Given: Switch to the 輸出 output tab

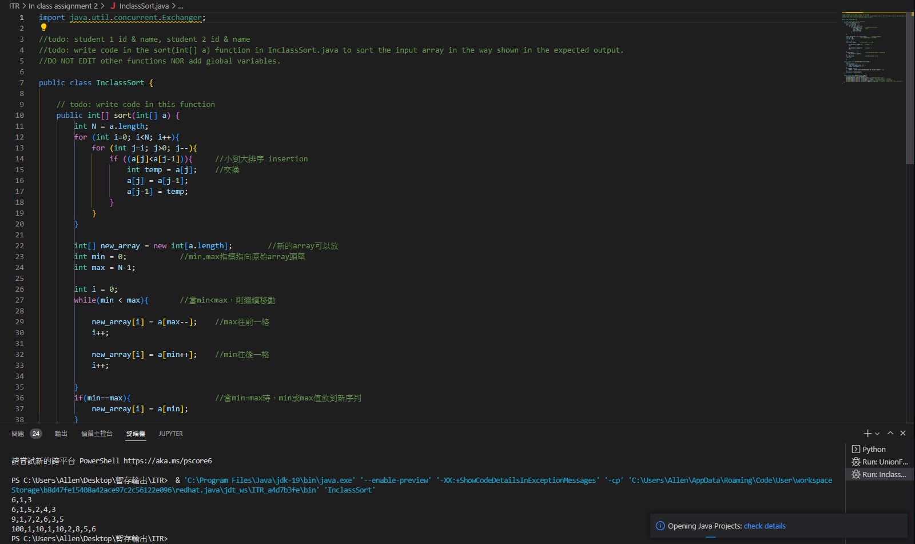Looking at the screenshot, I should point(61,434).
